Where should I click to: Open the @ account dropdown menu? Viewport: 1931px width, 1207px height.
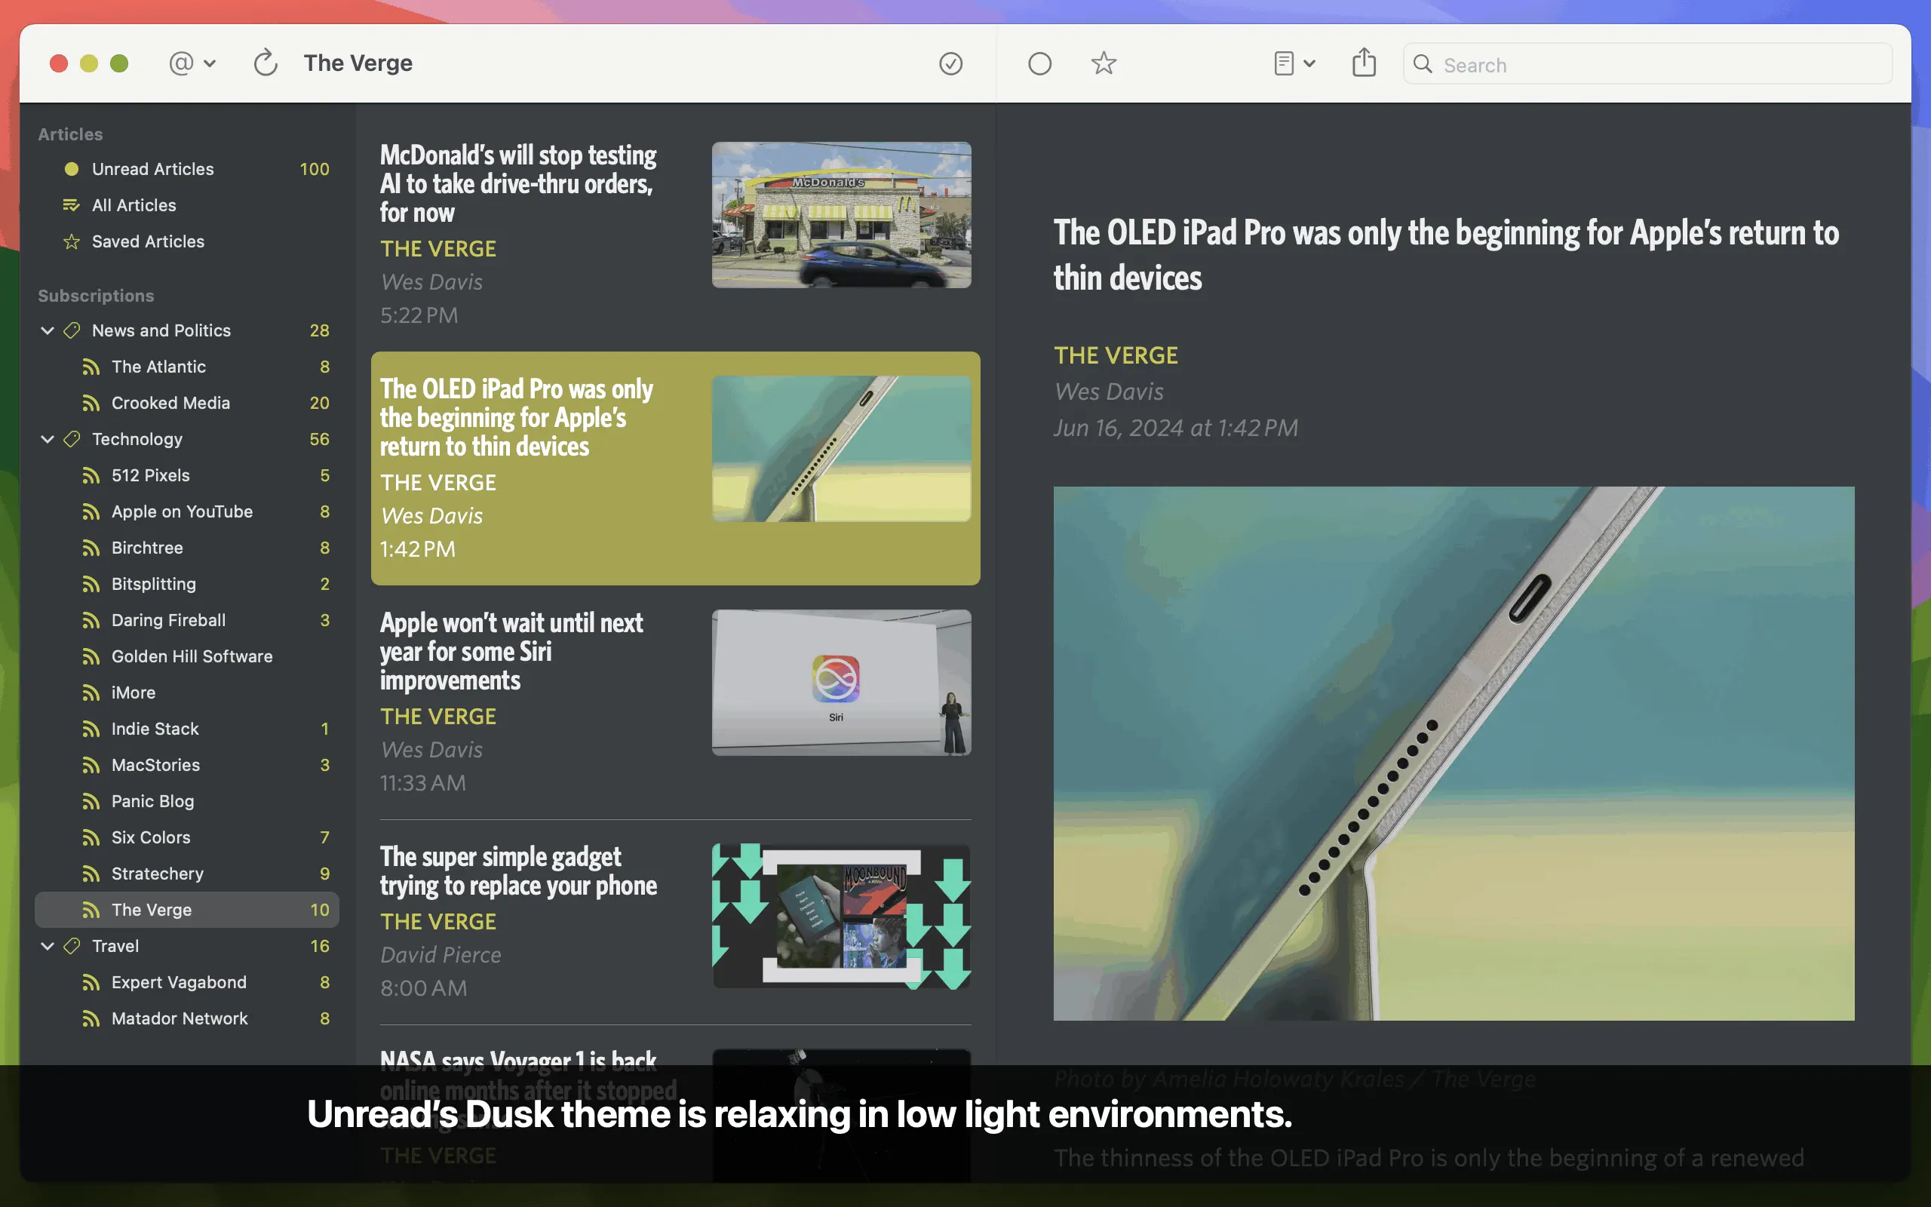192,63
